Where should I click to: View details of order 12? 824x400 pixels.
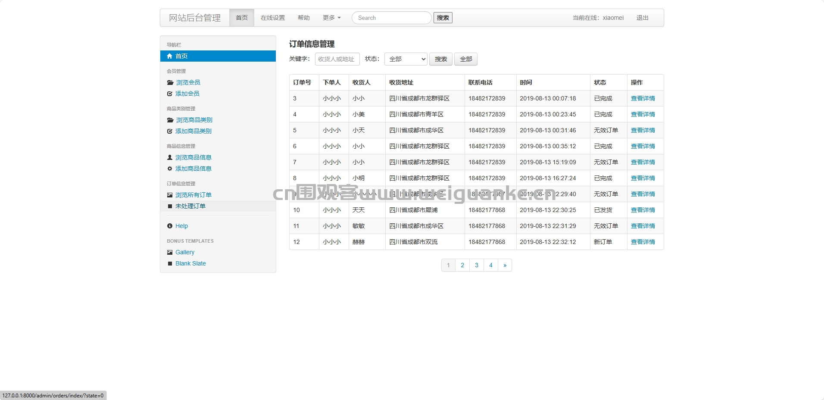click(643, 242)
